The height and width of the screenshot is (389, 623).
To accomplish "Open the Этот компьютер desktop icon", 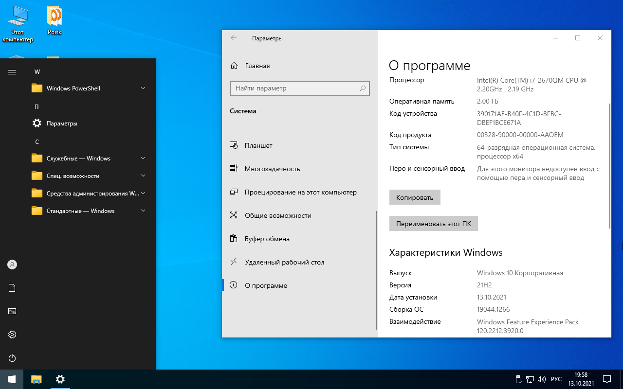I will tap(18, 24).
